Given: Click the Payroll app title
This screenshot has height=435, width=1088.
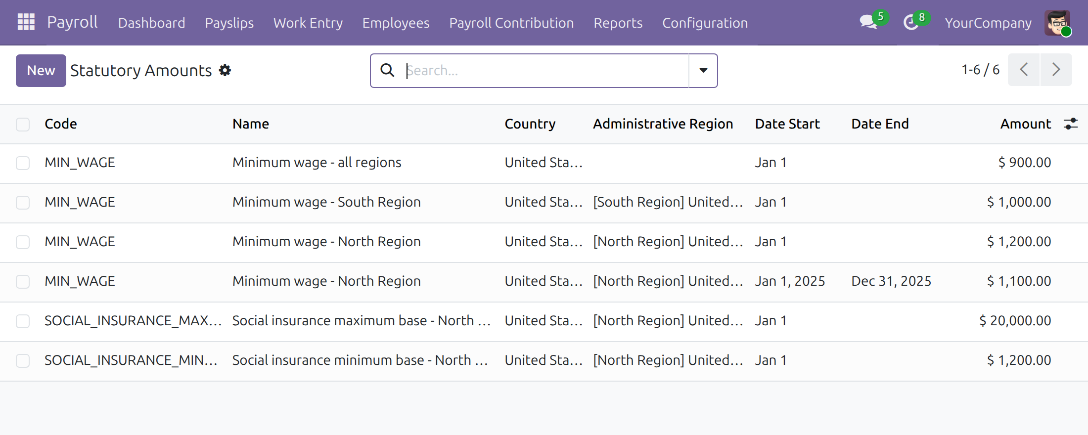Looking at the screenshot, I should 72,22.
